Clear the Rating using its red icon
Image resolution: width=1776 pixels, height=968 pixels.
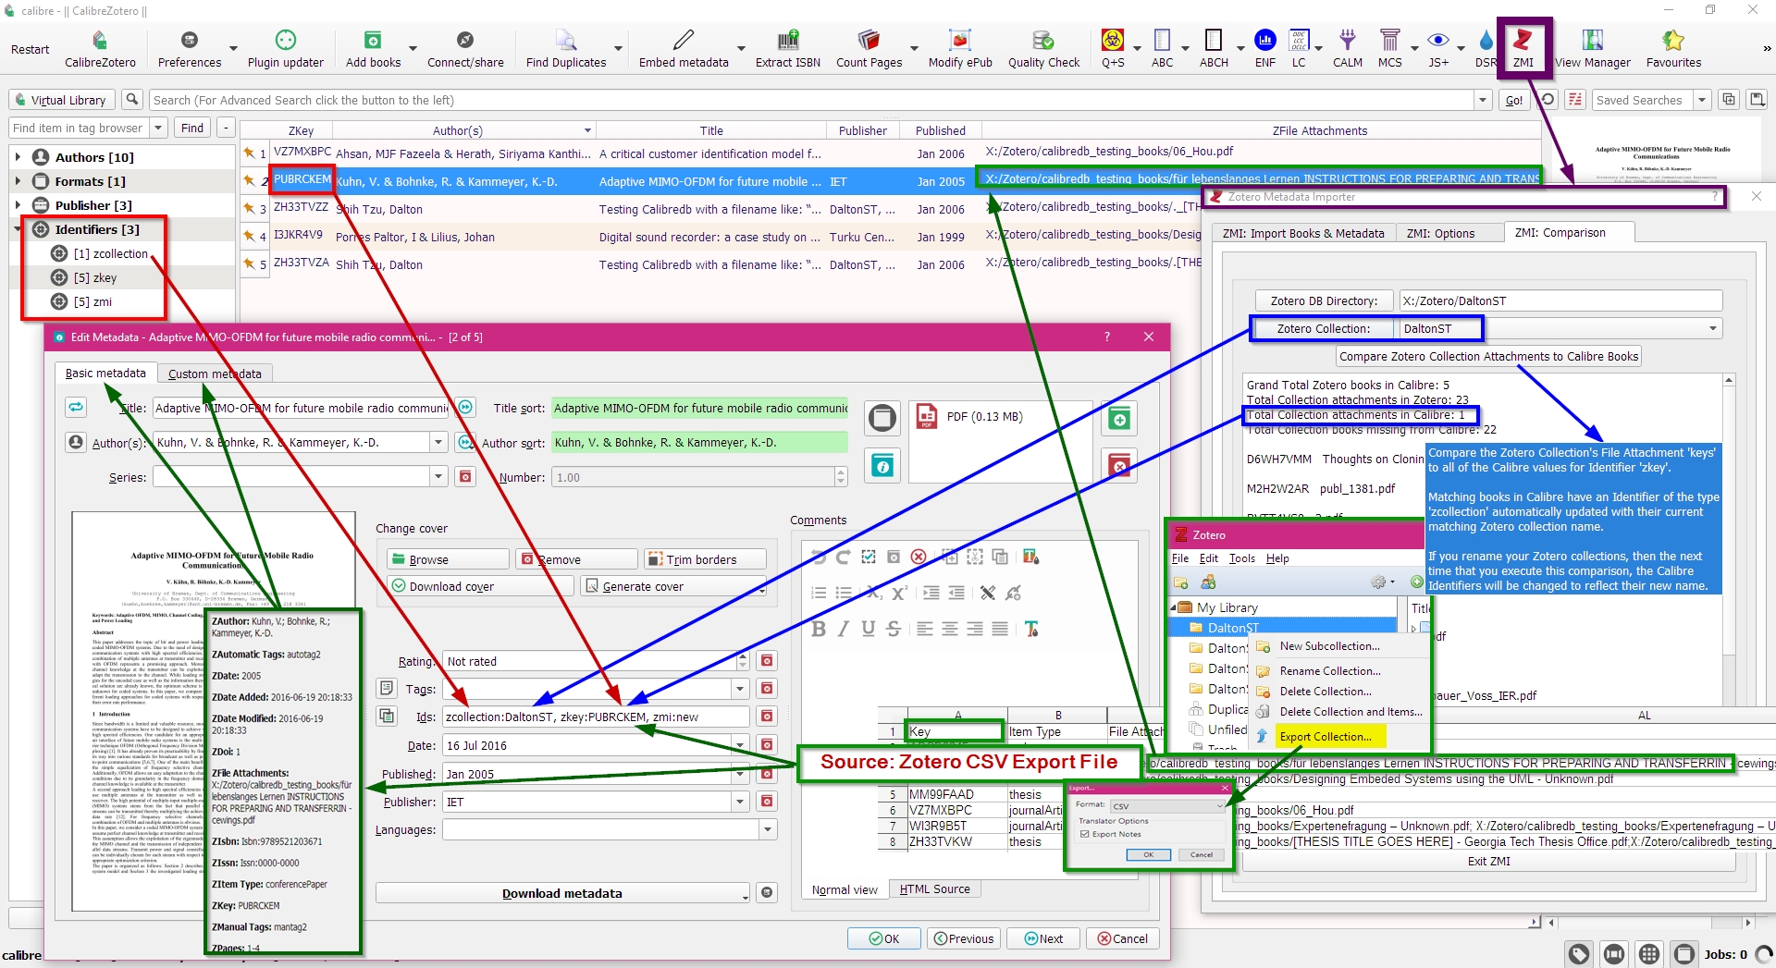click(x=767, y=661)
